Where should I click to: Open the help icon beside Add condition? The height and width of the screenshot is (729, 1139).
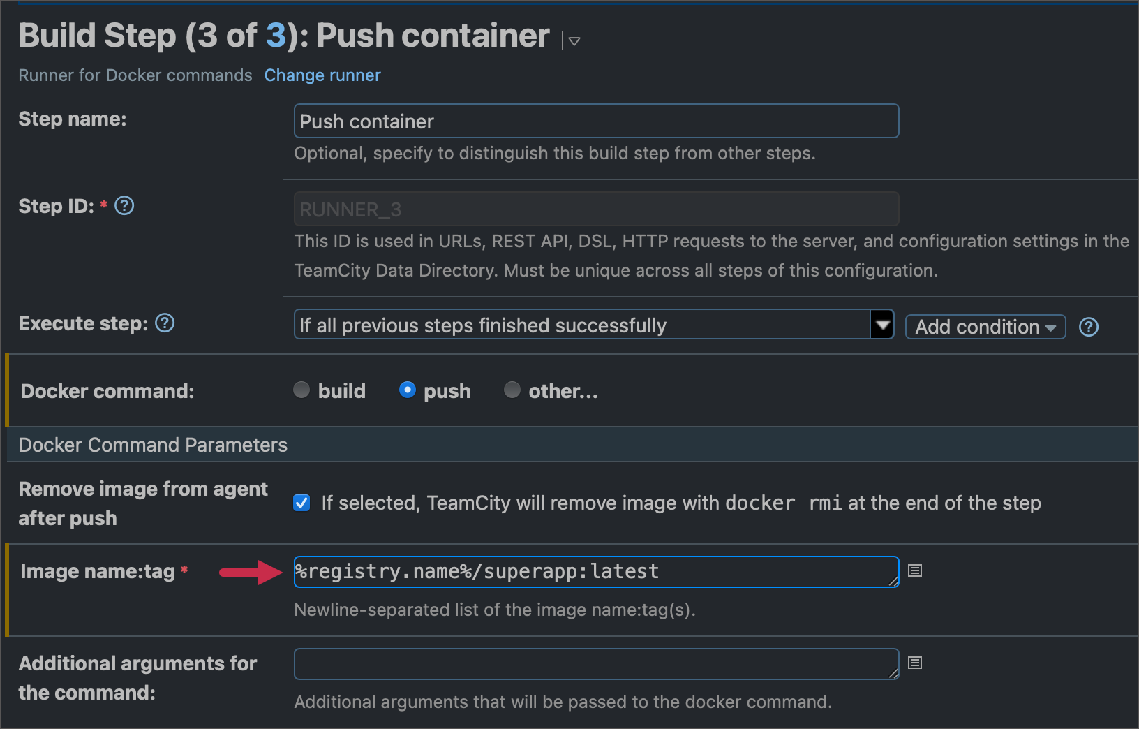pos(1088,326)
